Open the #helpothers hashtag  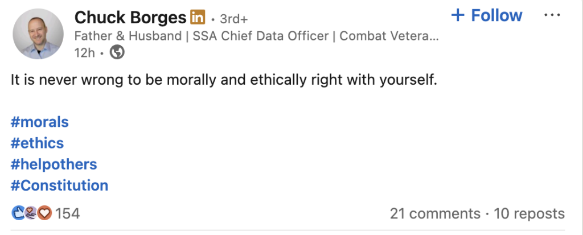(54, 164)
